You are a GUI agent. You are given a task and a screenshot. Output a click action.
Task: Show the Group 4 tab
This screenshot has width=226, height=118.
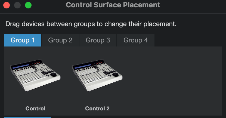tap(135, 41)
